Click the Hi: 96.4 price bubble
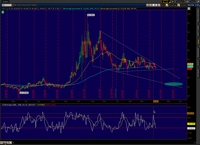This screenshot has height=145, width=200. point(91,15)
